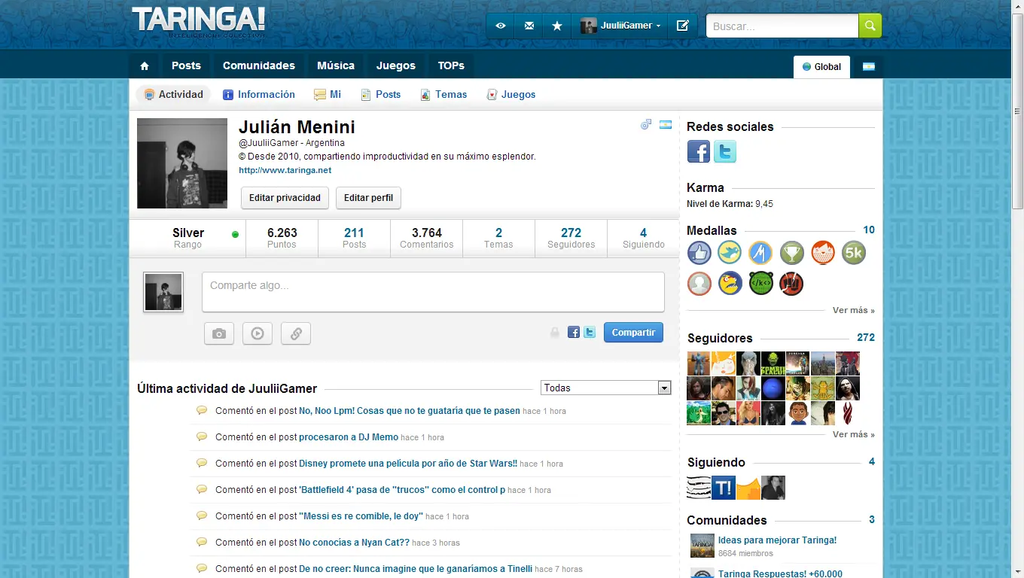This screenshot has width=1024, height=578.
Task: Click the Taringa! logo
Action: [x=199, y=21]
